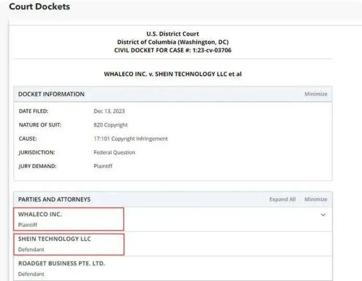
Task: Click Defendant role under ROADGET BUSINESS PTE. LTD.
Action: tap(31, 274)
